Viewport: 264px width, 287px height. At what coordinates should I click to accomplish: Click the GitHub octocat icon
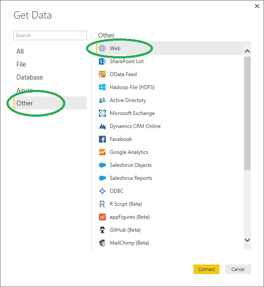pyautogui.click(x=102, y=230)
